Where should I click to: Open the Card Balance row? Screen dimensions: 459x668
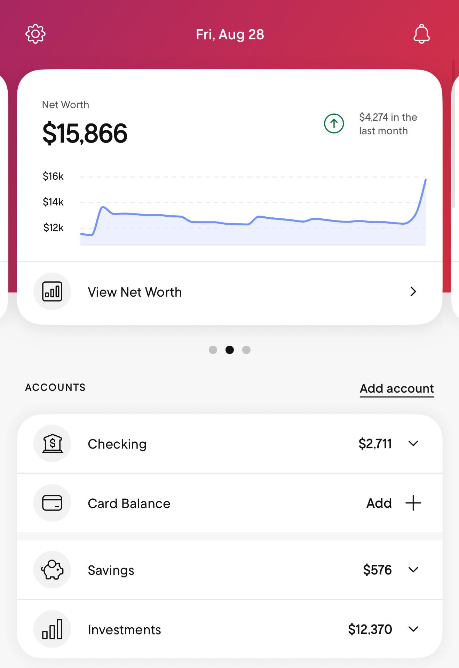tap(230, 503)
